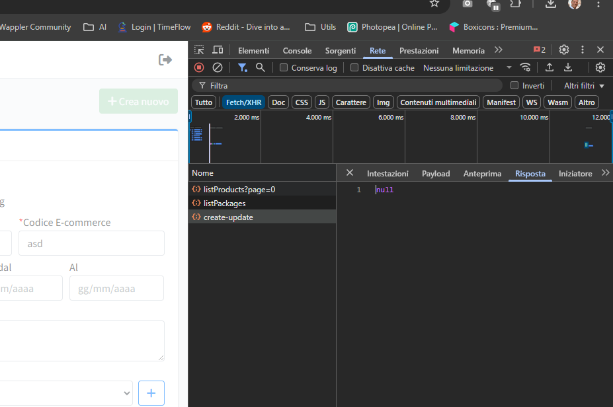Click the Crea nuovo button
This screenshot has height=407, width=613.
138,101
